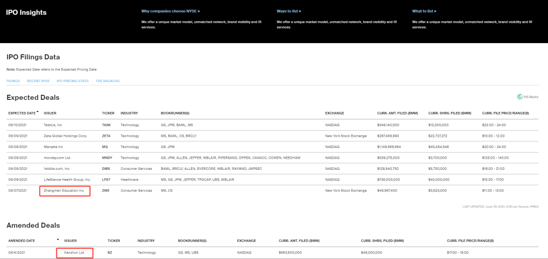Select issuer 'TaskUs, Inc'
This screenshot has width=548, height=259.
(x=53, y=125)
